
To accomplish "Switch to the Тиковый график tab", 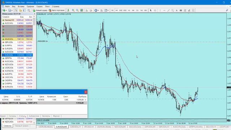I will tap(22, 126).
